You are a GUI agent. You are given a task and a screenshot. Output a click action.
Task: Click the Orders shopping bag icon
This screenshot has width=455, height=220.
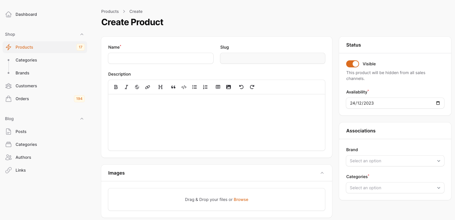click(x=9, y=99)
